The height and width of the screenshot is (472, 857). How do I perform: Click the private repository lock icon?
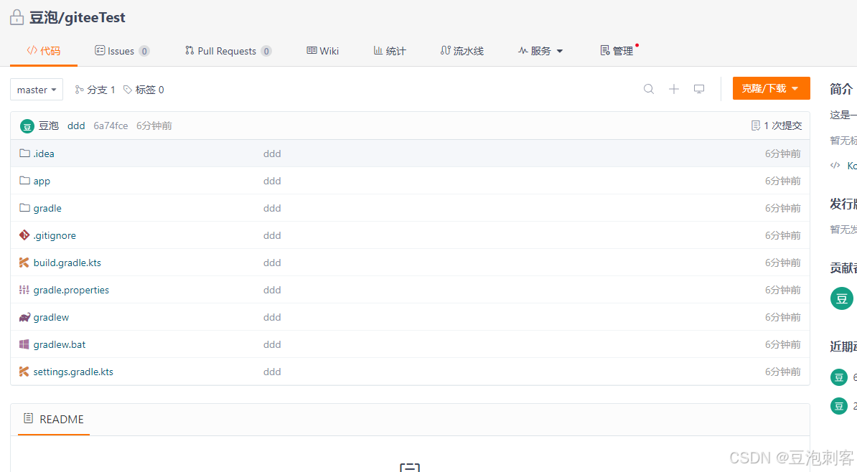tap(17, 17)
